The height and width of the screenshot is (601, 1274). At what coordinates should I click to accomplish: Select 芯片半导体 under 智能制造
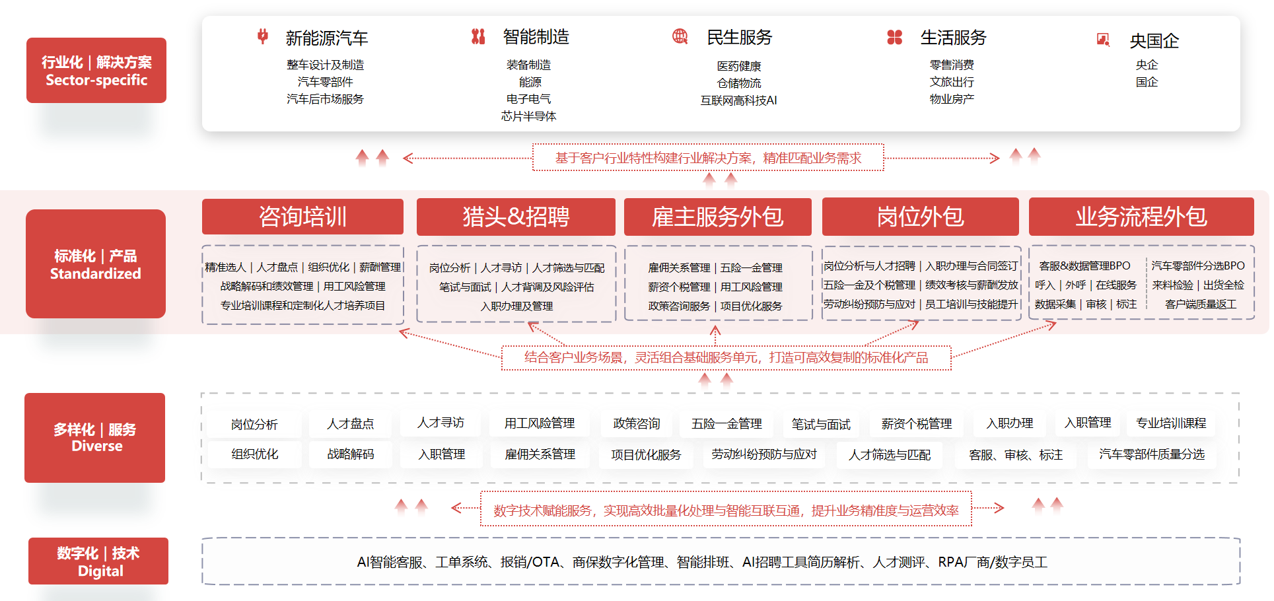pos(529,116)
